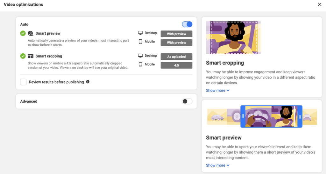
Task: Click the Desktop monitor icon under Smart cropping
Action: 140,56
